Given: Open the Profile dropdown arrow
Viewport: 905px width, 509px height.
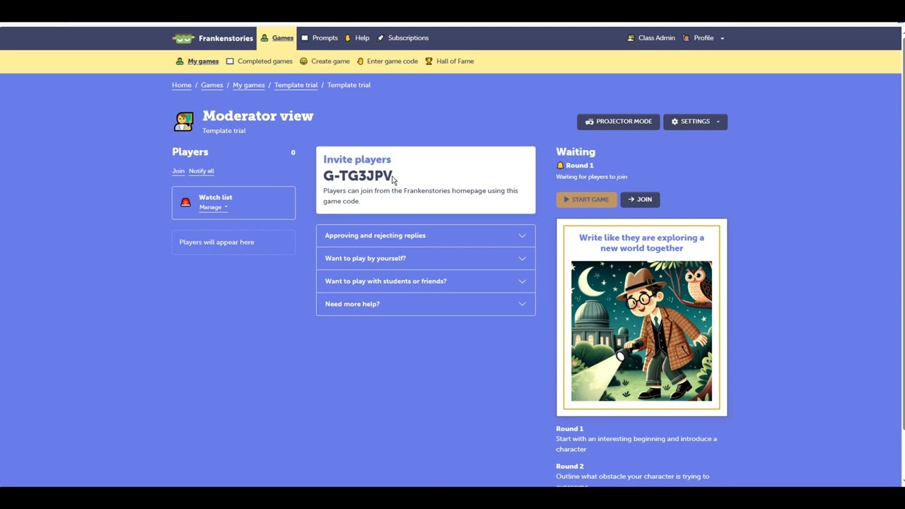Looking at the screenshot, I should point(722,38).
